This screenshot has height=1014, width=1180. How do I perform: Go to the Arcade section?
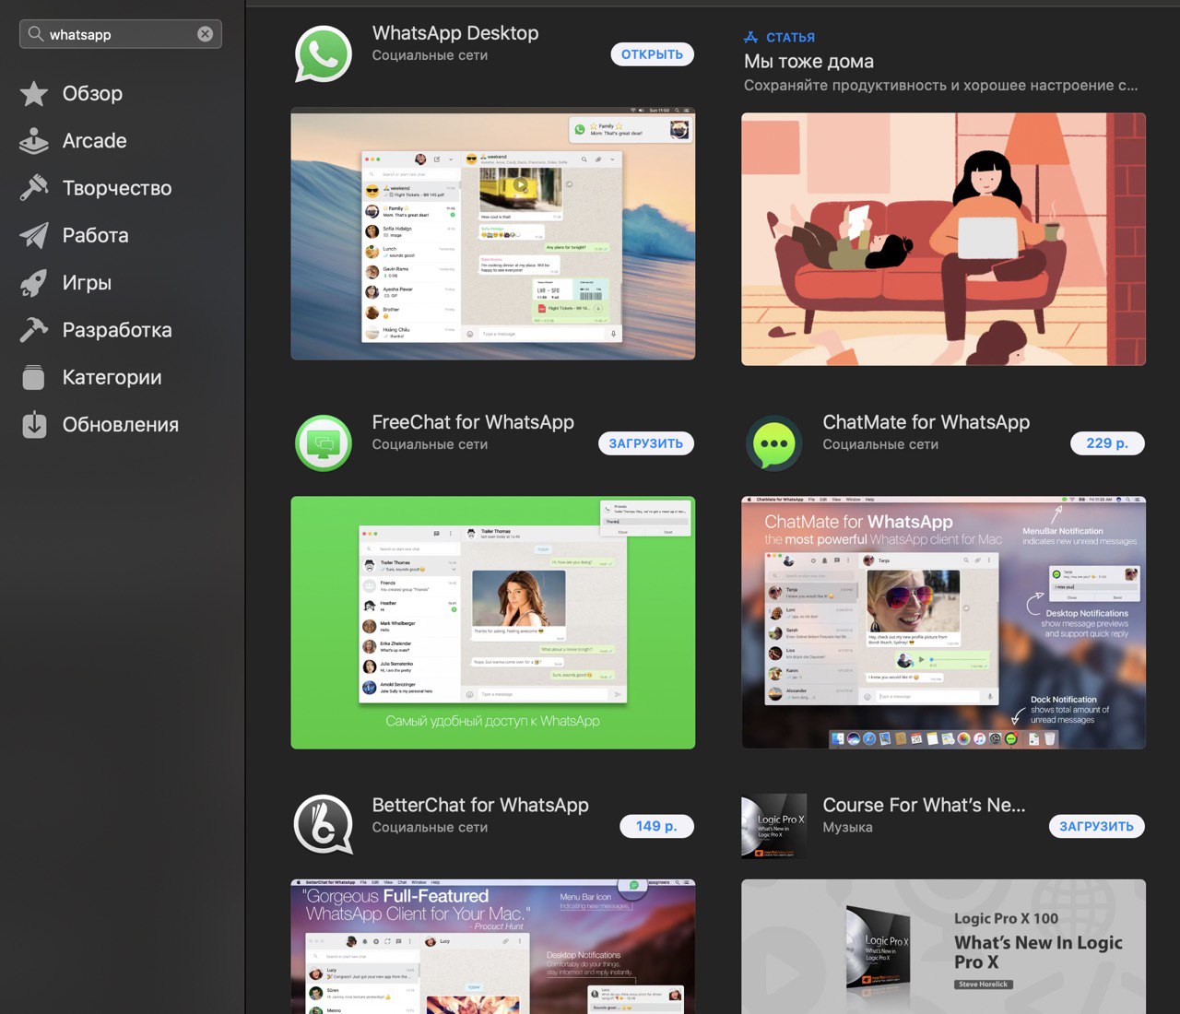94,141
